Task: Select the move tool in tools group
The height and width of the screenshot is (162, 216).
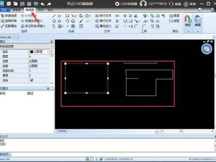Action: coord(125,16)
